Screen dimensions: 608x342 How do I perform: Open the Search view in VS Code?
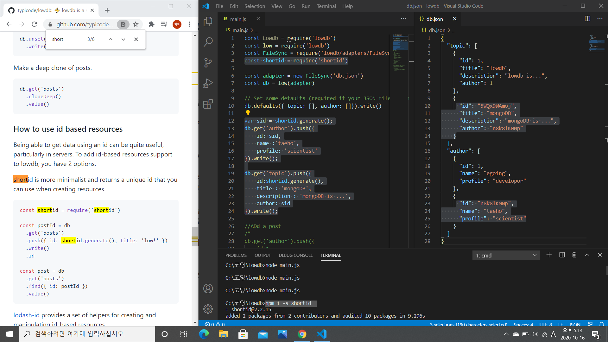coord(208,42)
